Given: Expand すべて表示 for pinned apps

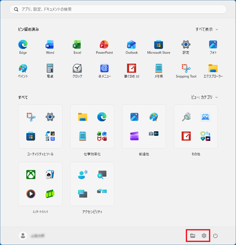Looking at the screenshot, I should tap(207, 29).
